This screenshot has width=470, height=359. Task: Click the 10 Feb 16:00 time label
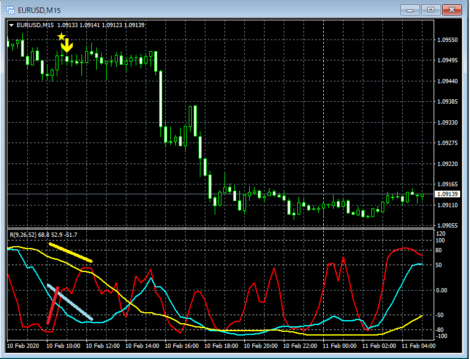click(181, 346)
